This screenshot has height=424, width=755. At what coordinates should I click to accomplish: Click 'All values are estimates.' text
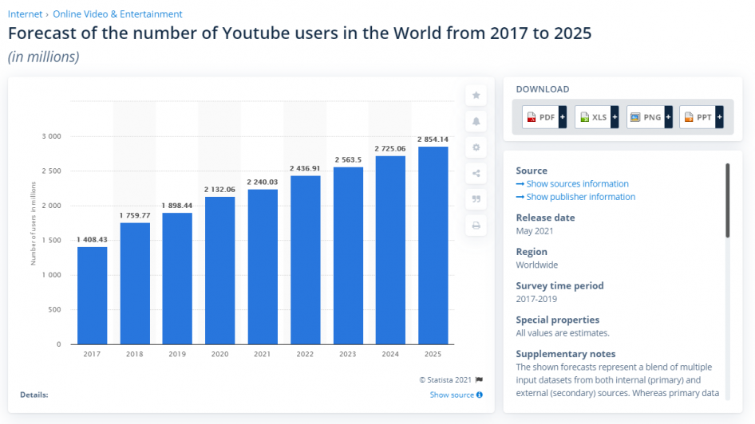(x=563, y=333)
